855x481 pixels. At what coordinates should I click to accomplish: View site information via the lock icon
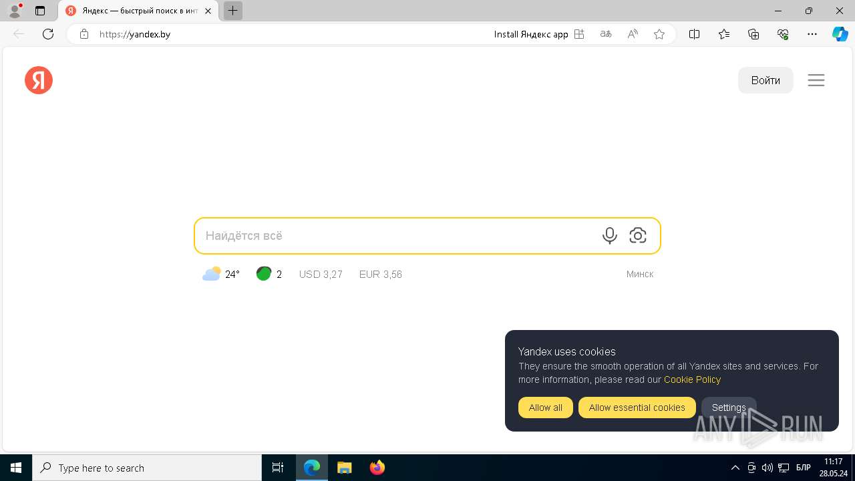click(x=84, y=34)
